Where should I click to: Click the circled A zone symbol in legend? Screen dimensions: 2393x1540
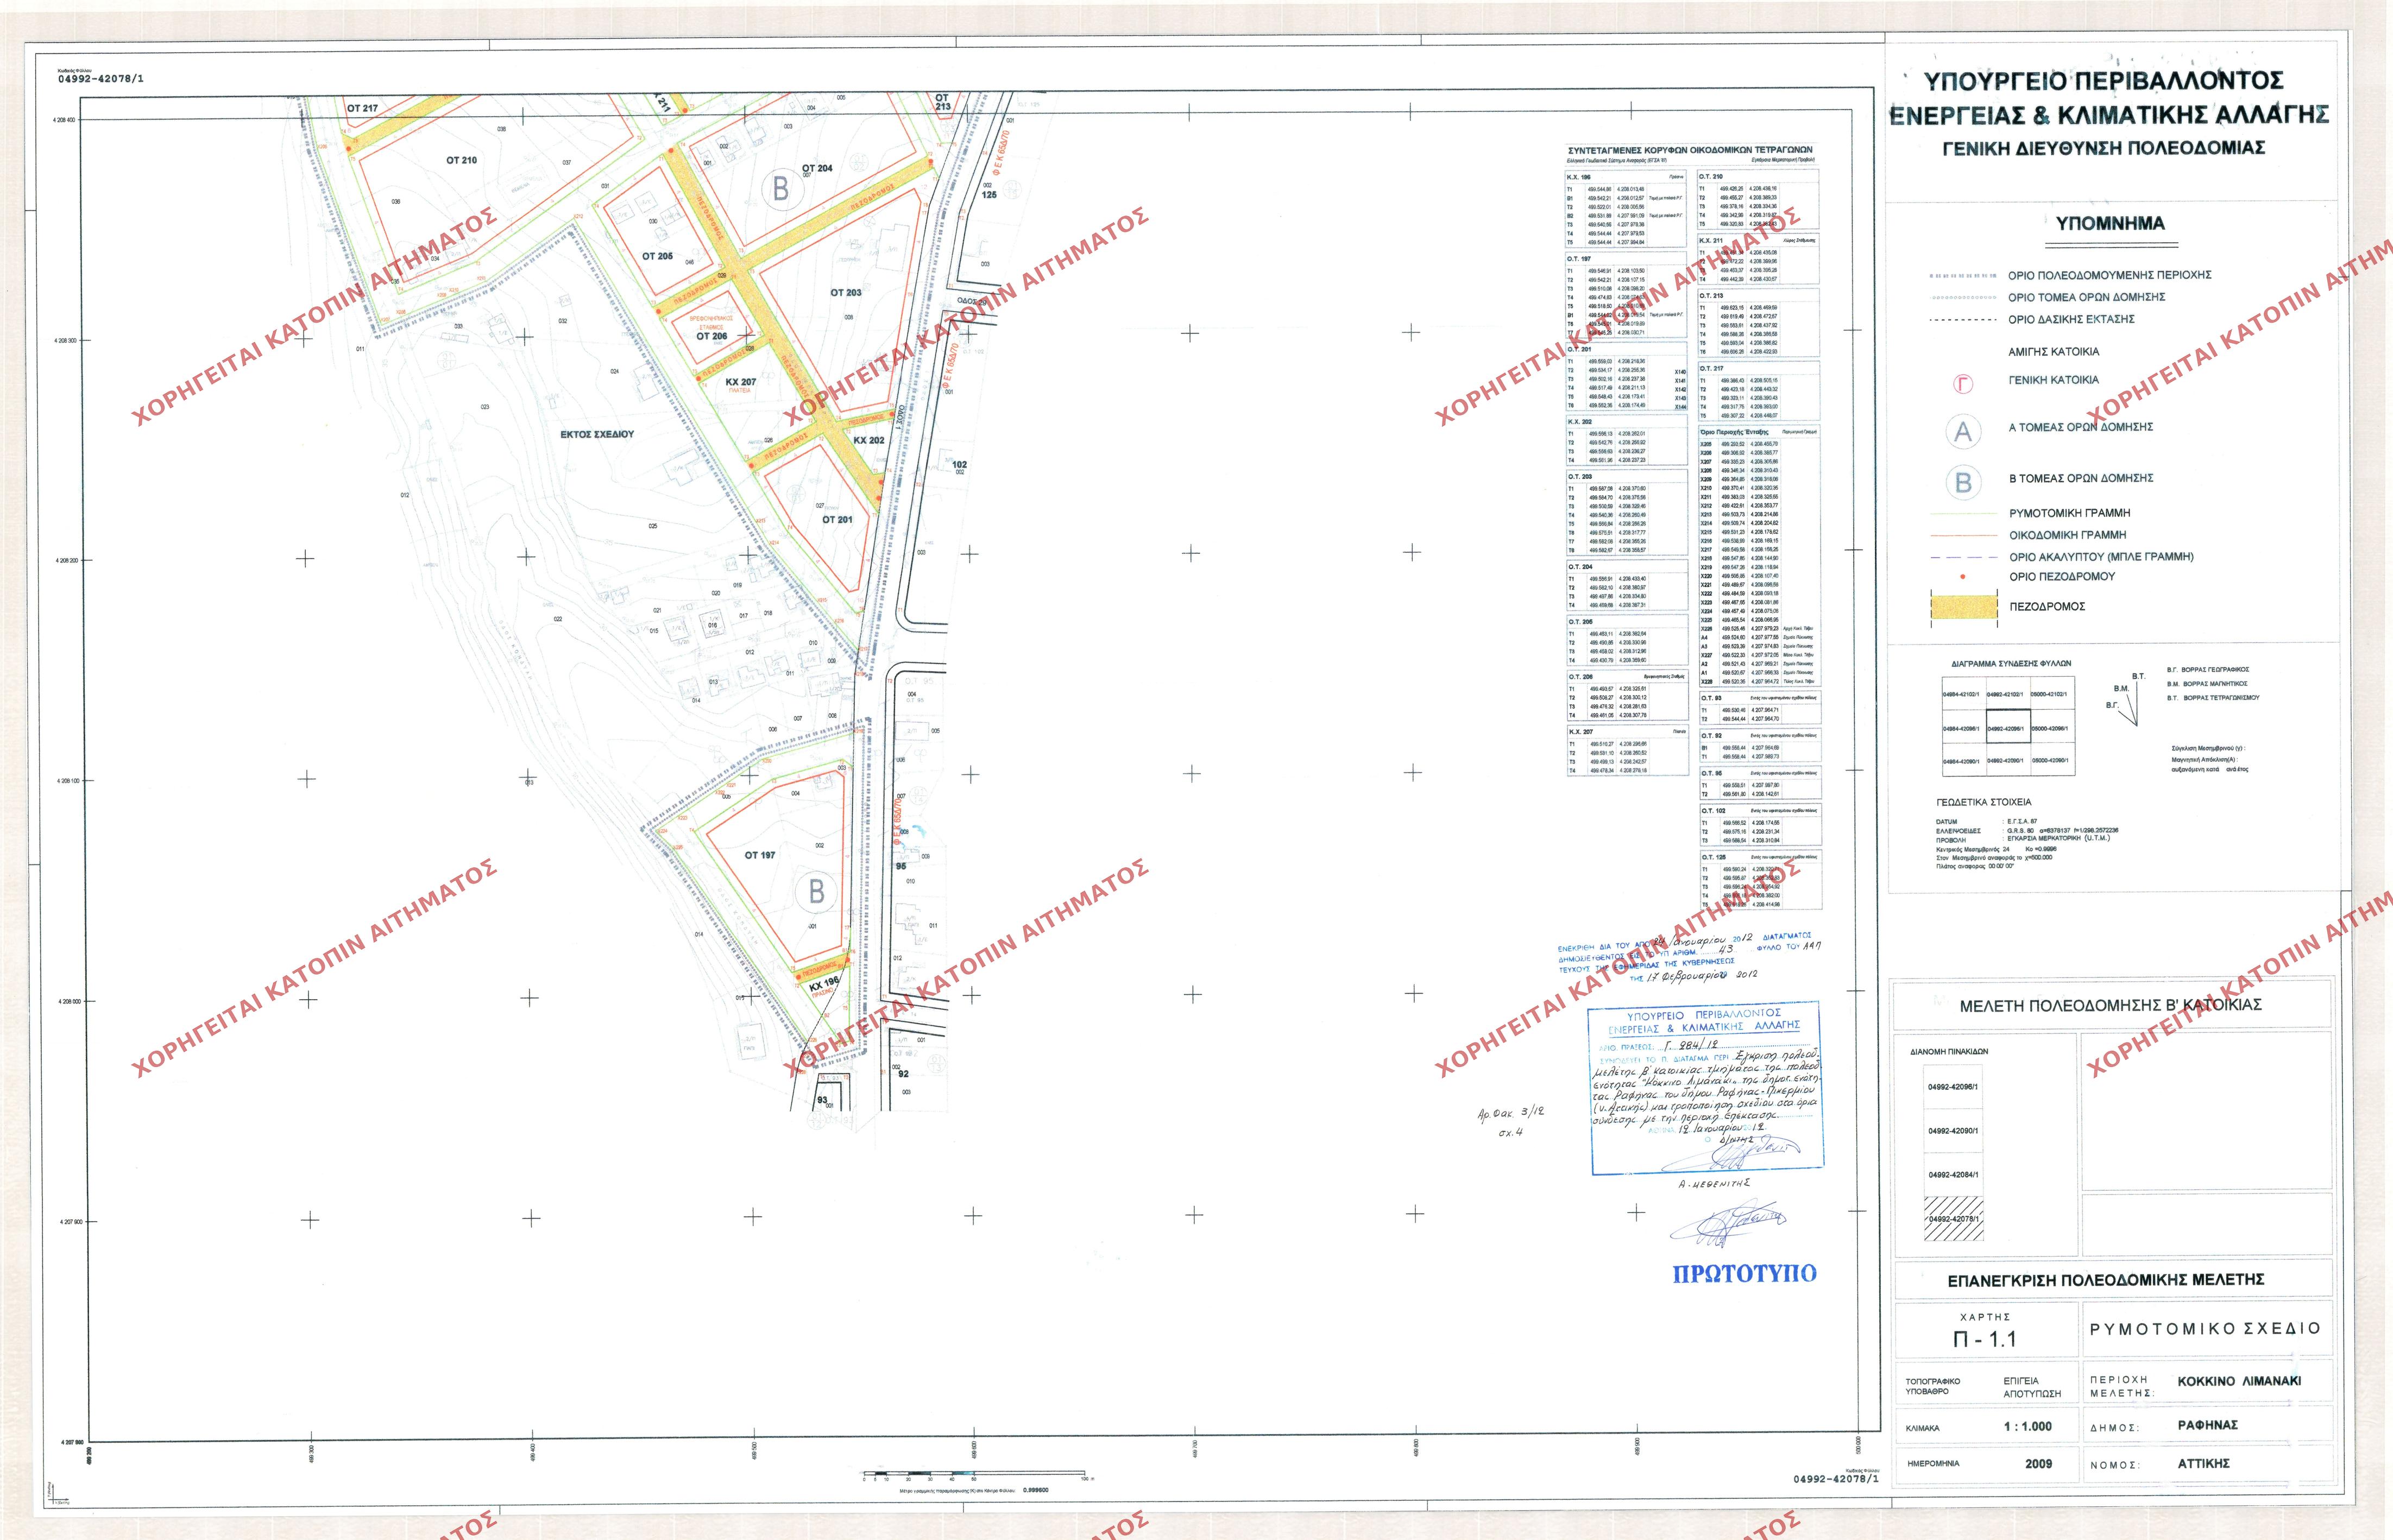[1963, 431]
